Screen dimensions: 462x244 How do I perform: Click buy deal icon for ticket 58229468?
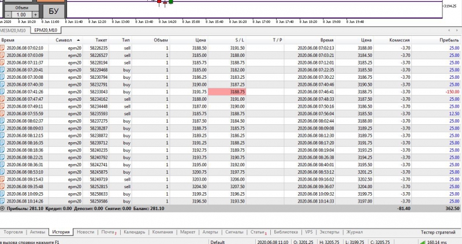[x=2, y=70]
